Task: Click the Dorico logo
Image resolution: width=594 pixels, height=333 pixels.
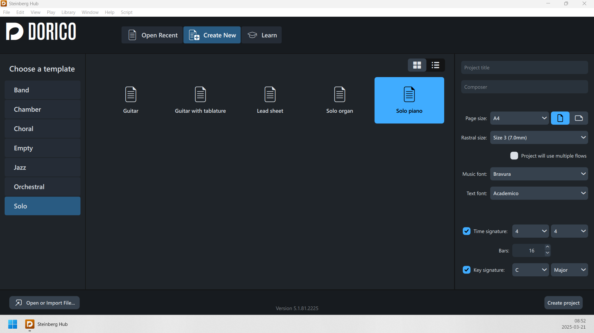Action: [x=41, y=31]
